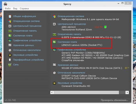The image size is (136, 104).
Task: Click the Периферийные устройства sidebar icon
Action: tap(10, 60)
